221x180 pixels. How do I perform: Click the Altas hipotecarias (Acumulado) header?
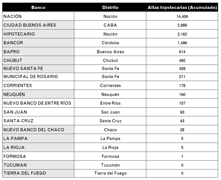tap(182, 8)
